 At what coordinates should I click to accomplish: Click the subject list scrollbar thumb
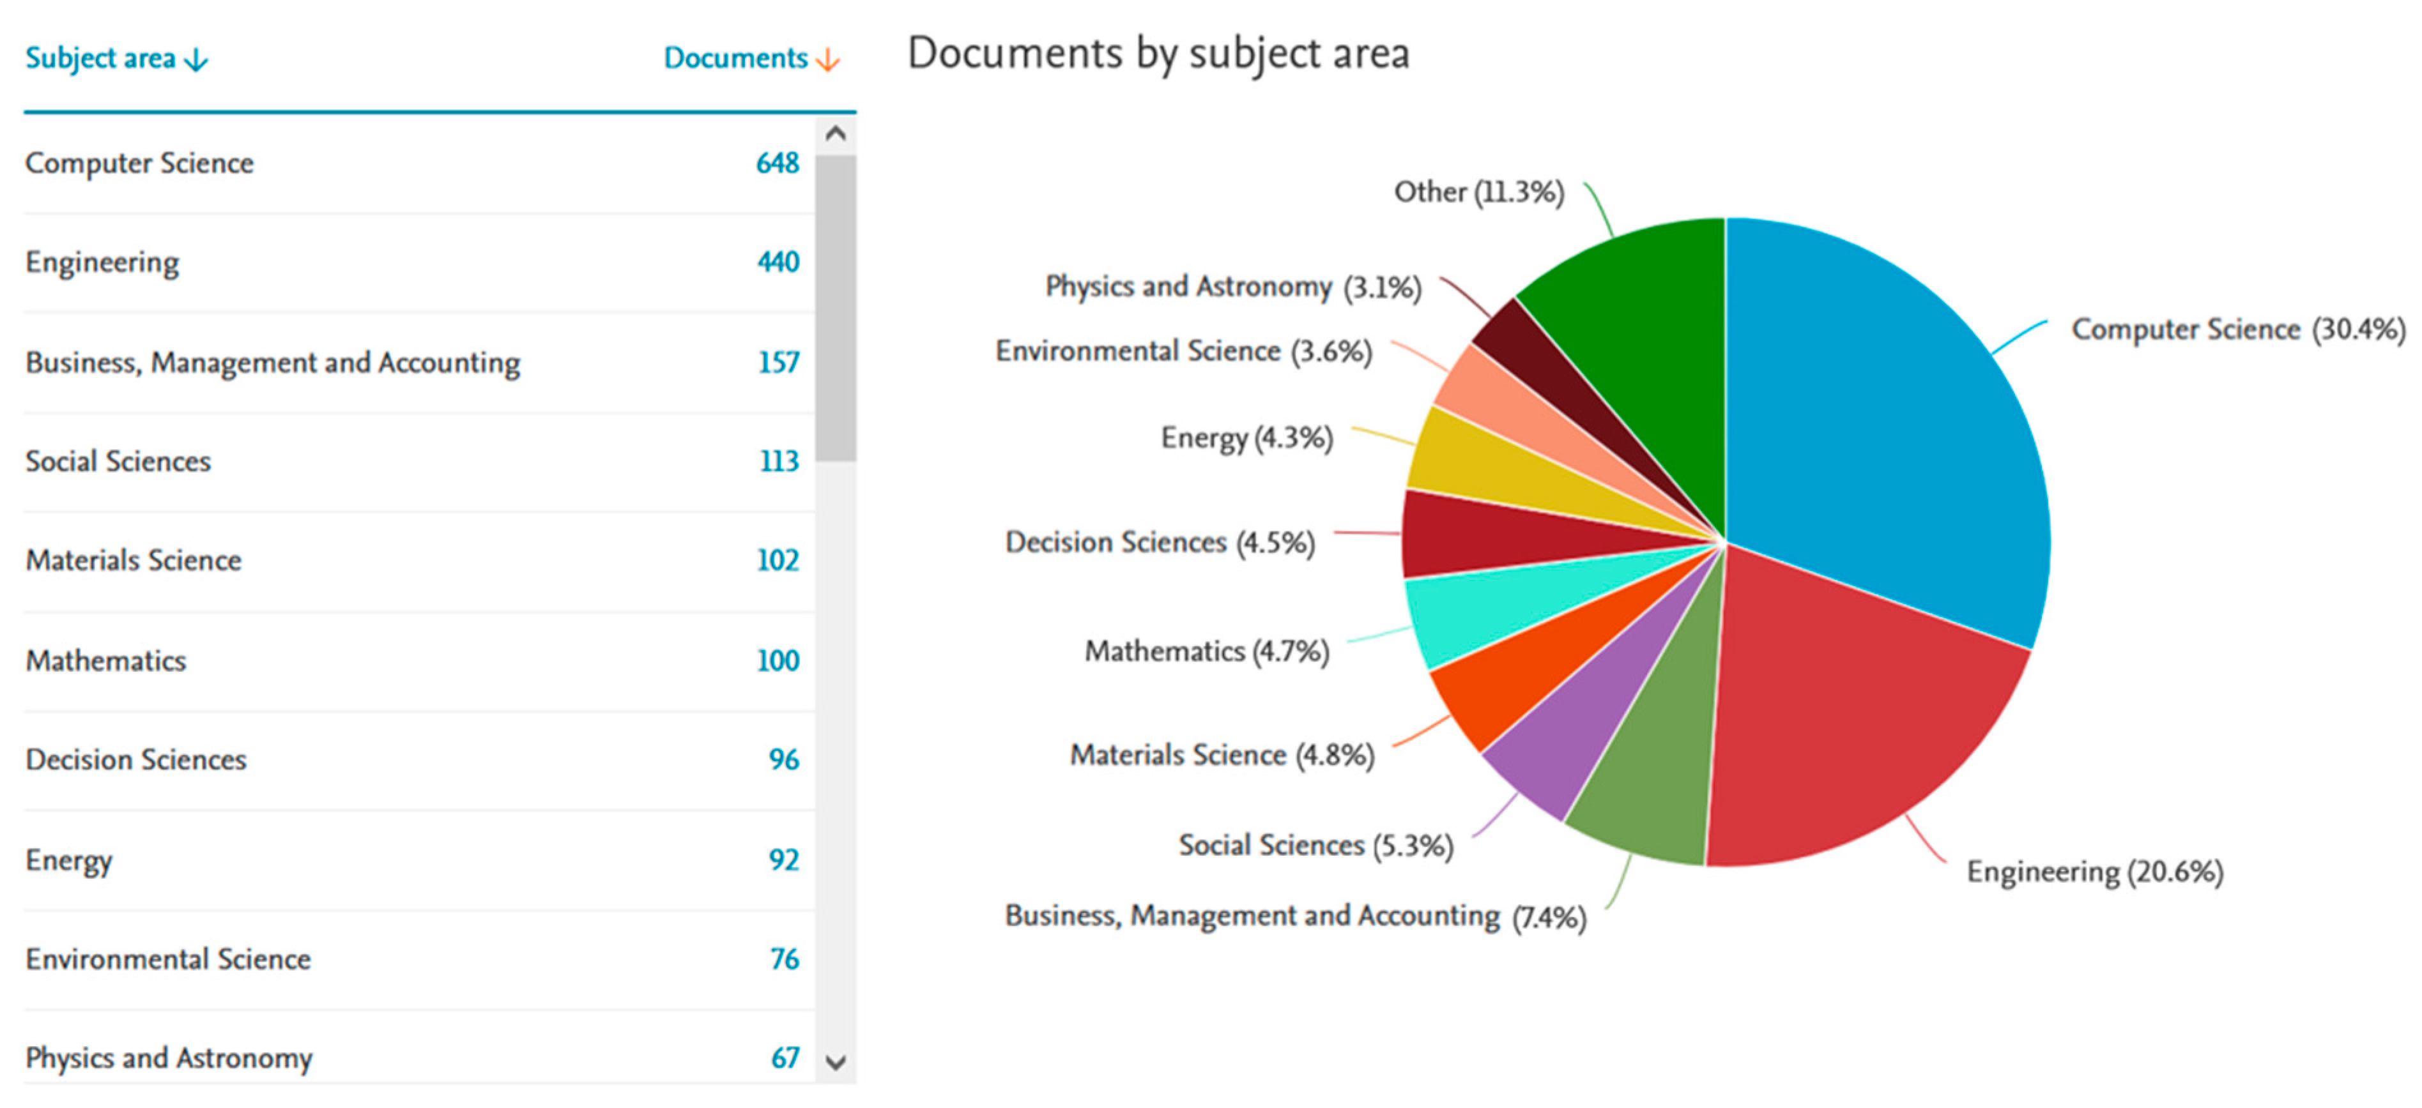pyautogui.click(x=835, y=307)
